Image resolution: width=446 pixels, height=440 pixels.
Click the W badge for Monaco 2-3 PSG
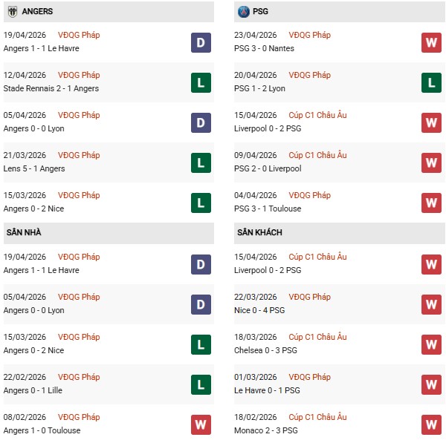[431, 424]
